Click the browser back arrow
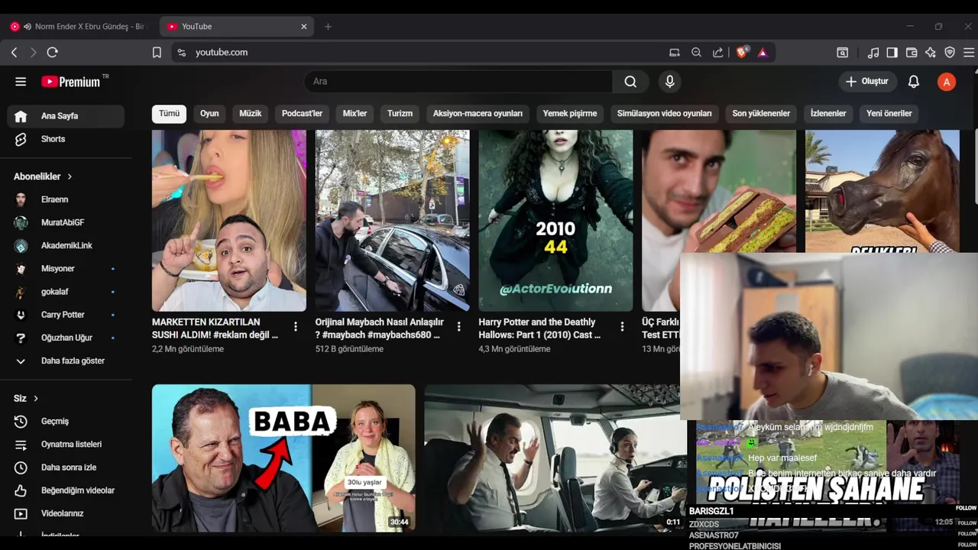The height and width of the screenshot is (550, 978). click(x=14, y=53)
